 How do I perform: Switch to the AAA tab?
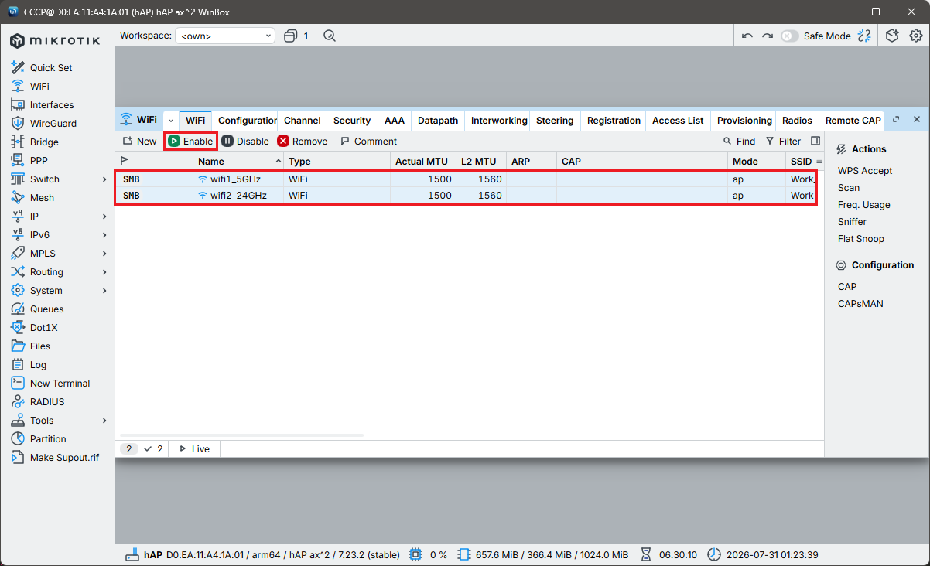[395, 120]
